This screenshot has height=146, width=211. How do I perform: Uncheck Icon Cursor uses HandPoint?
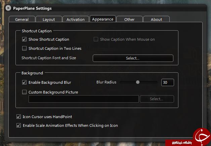(18, 117)
